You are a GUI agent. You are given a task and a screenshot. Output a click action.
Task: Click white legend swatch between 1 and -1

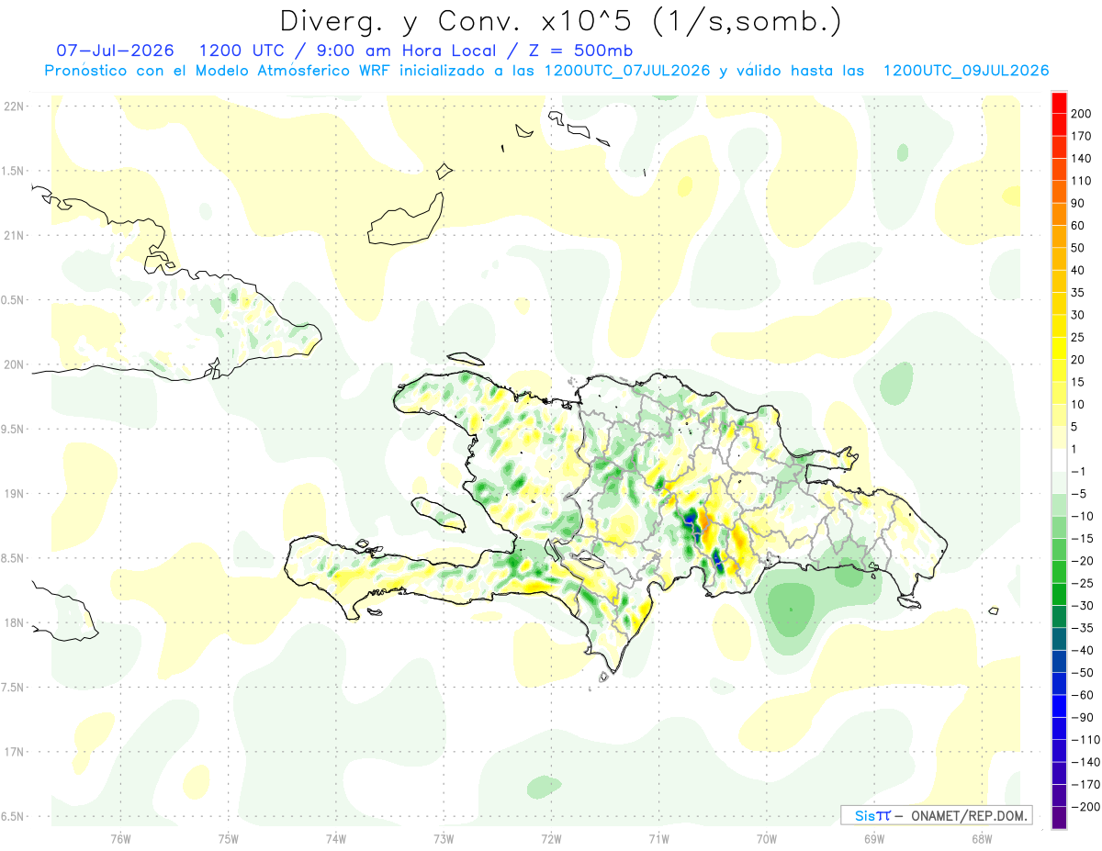(x=1059, y=461)
